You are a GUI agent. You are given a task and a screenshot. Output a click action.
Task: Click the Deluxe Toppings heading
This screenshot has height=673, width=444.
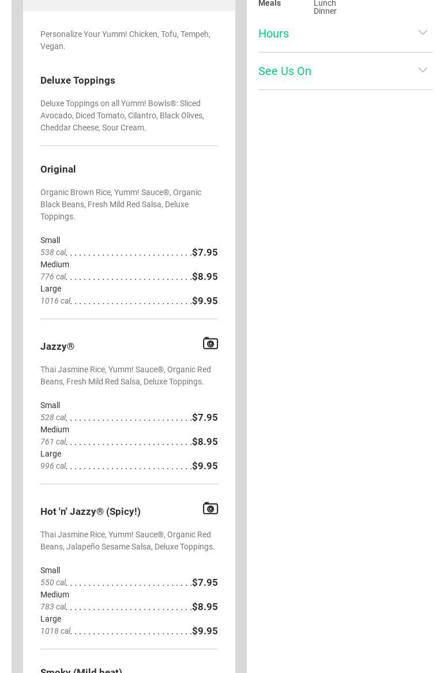(78, 80)
